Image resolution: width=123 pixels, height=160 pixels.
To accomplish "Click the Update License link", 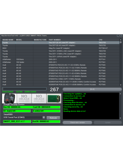I will tap(30, 92).
